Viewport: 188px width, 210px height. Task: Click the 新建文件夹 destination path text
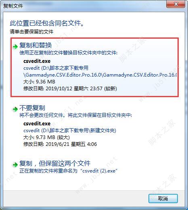pos(70,131)
